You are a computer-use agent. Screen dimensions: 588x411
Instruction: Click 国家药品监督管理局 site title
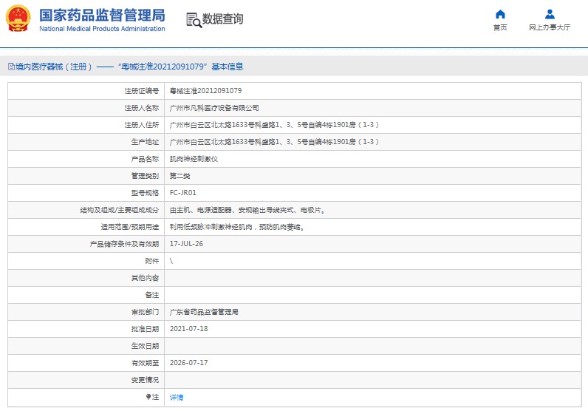click(102, 16)
